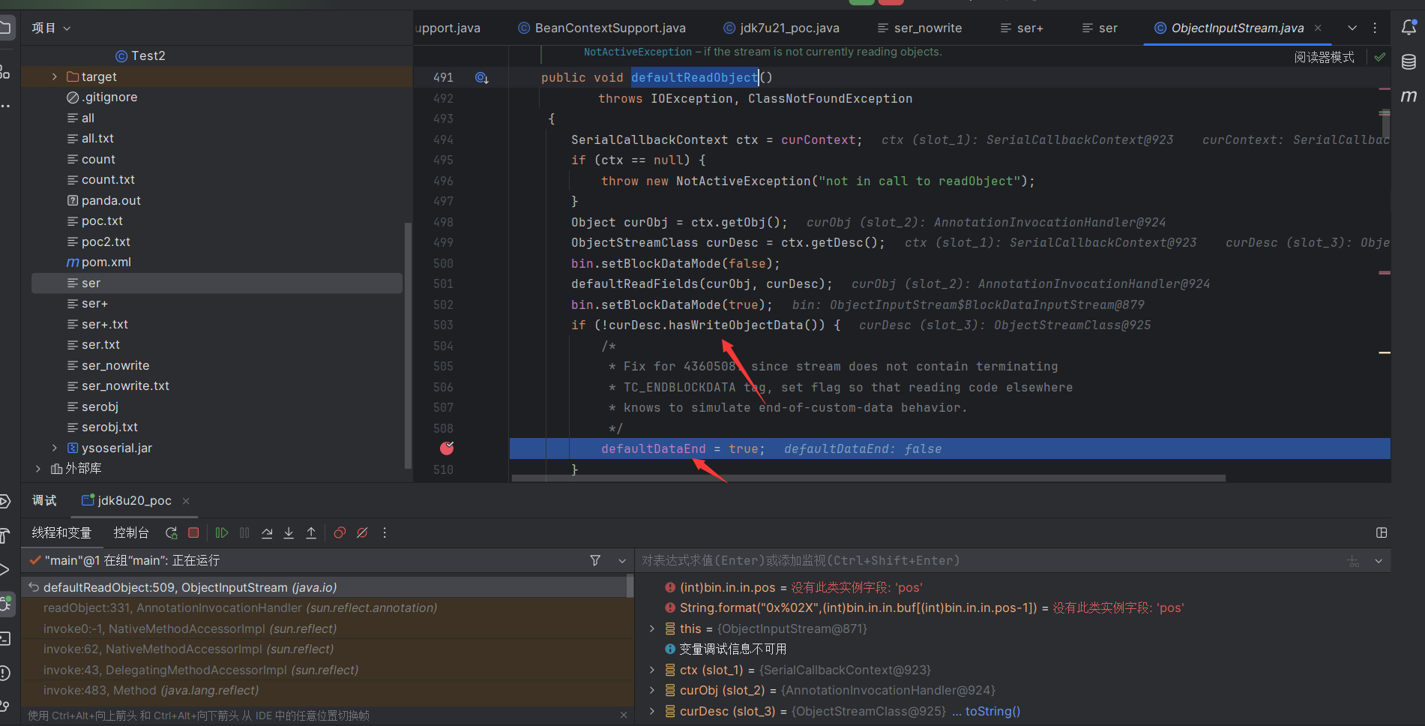1425x726 pixels.
Task: Switch to the ser editor tab
Action: pyautogui.click(x=1100, y=28)
